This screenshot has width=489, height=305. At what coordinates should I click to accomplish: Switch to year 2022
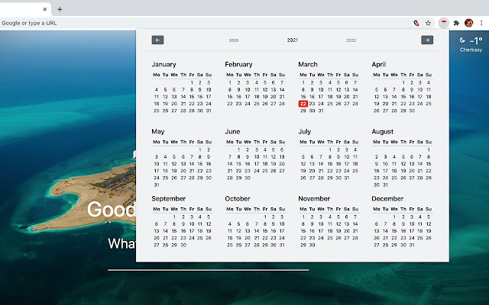(351, 40)
